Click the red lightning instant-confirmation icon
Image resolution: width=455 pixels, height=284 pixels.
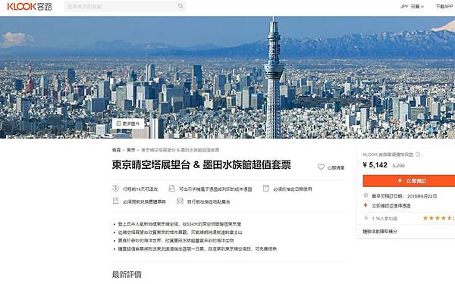366,205
